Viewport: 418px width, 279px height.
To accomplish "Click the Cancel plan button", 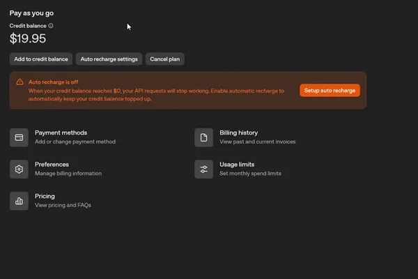I will click(x=164, y=59).
